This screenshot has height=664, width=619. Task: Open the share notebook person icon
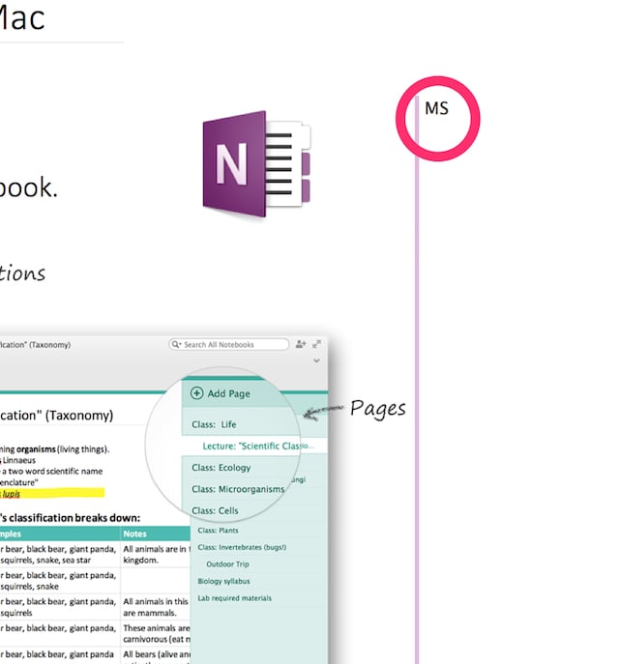pos(301,344)
